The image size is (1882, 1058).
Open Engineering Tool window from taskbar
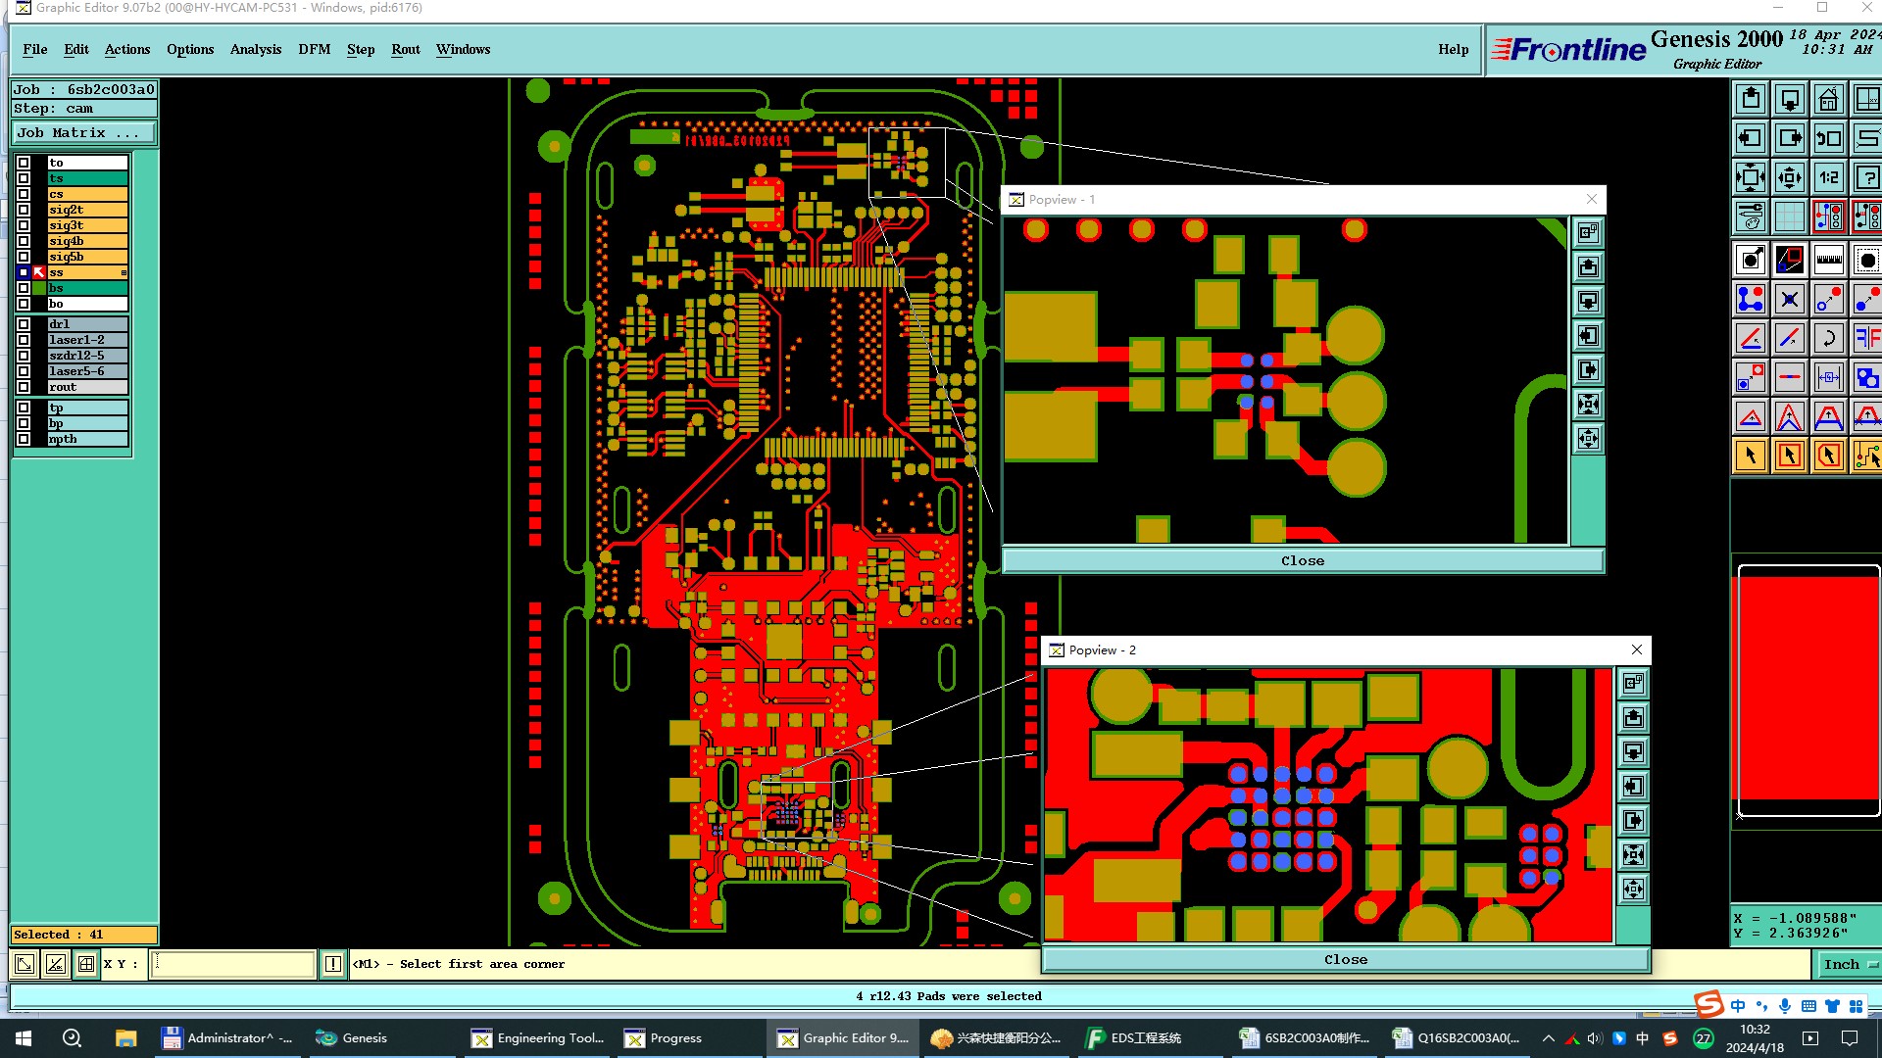pos(537,1038)
